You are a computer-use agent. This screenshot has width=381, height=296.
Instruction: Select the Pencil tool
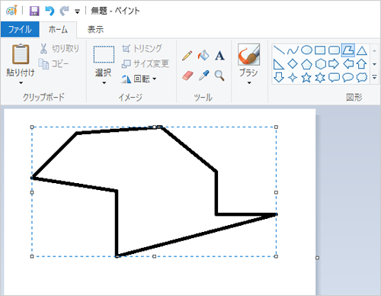tap(187, 56)
